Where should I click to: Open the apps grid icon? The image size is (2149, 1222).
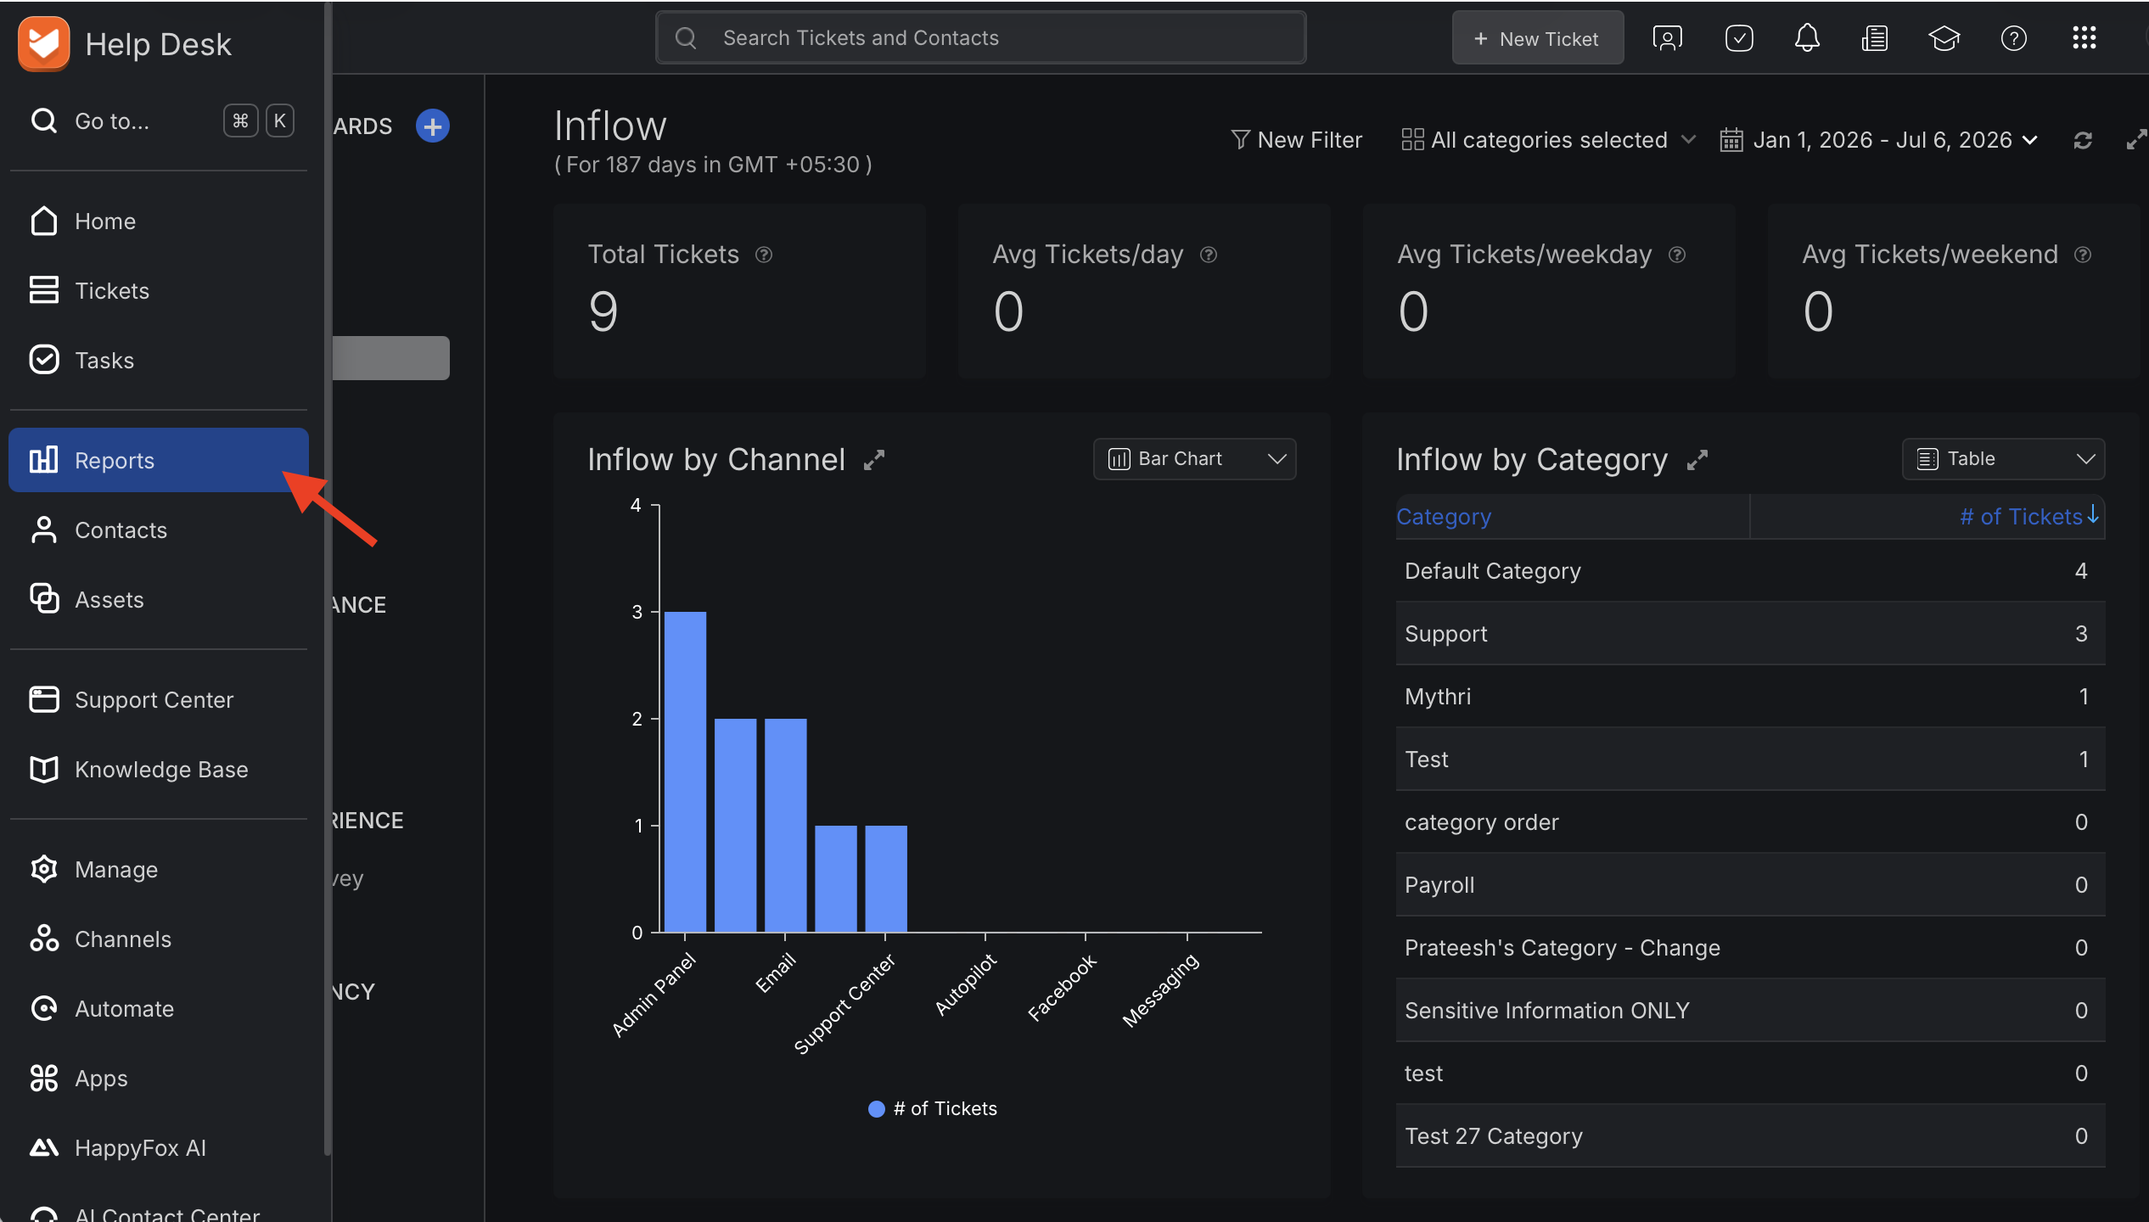[x=2084, y=38]
